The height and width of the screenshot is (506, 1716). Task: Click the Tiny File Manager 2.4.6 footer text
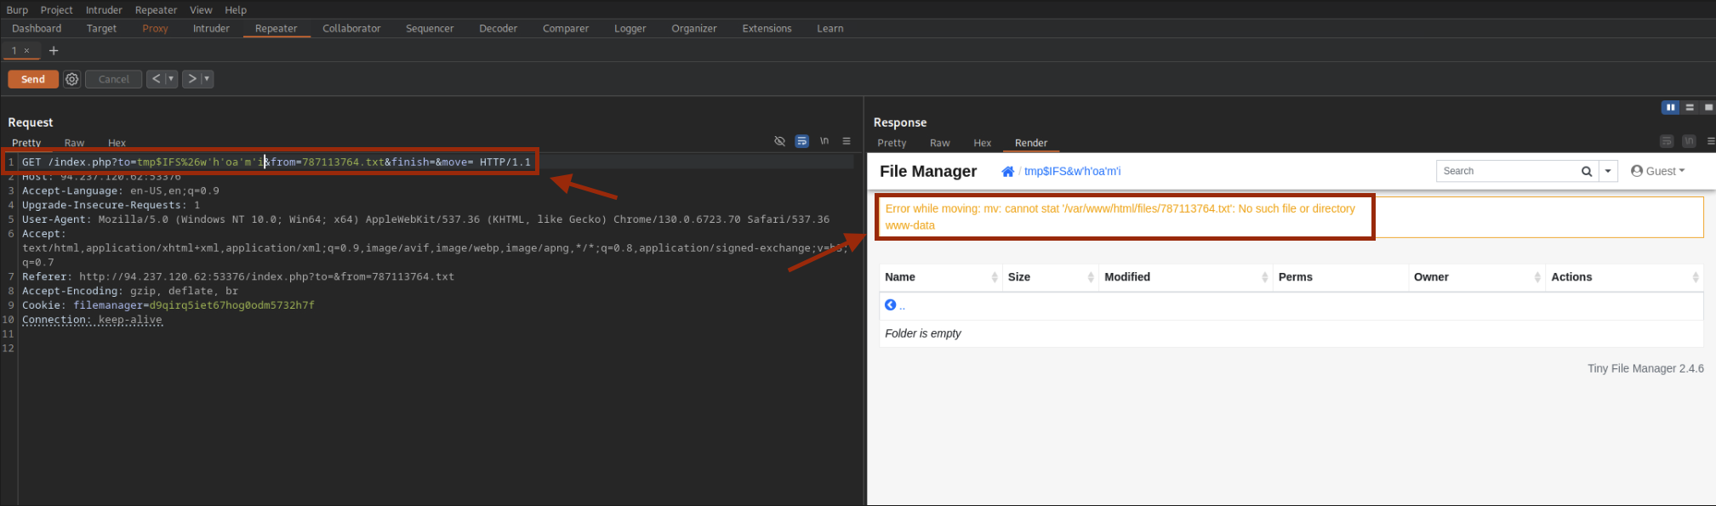[1645, 368]
